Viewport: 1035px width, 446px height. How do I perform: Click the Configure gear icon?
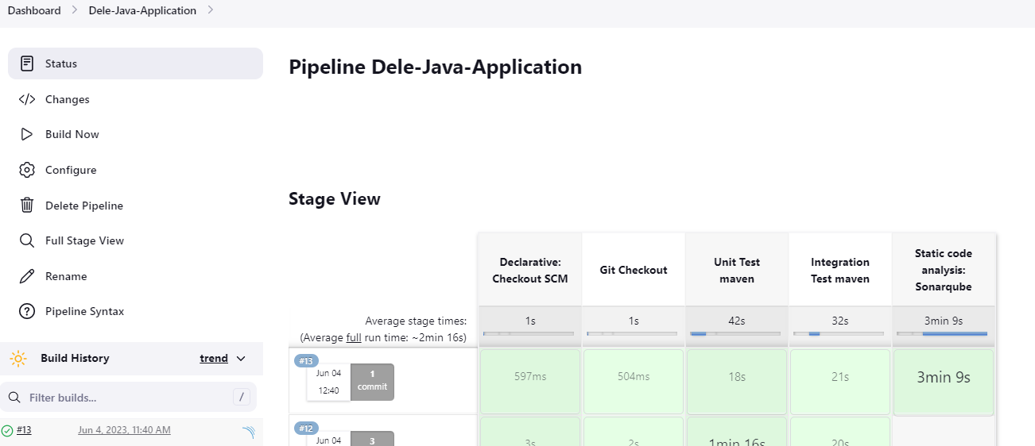point(27,170)
